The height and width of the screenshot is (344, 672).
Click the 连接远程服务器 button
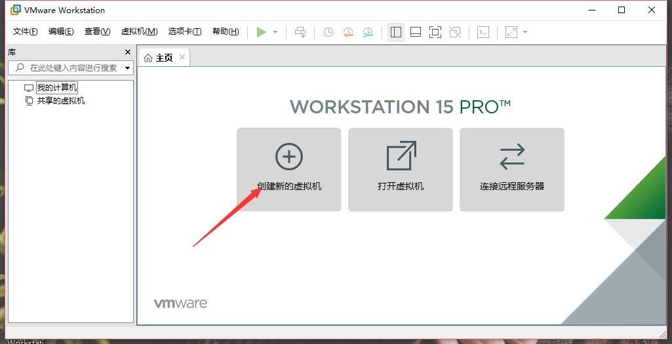coord(512,170)
